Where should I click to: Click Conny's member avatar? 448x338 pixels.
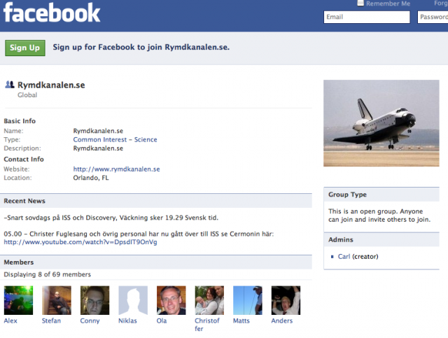95,300
